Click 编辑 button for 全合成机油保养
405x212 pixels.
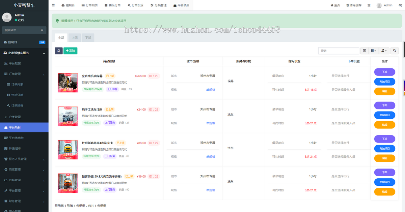pos(384,91)
